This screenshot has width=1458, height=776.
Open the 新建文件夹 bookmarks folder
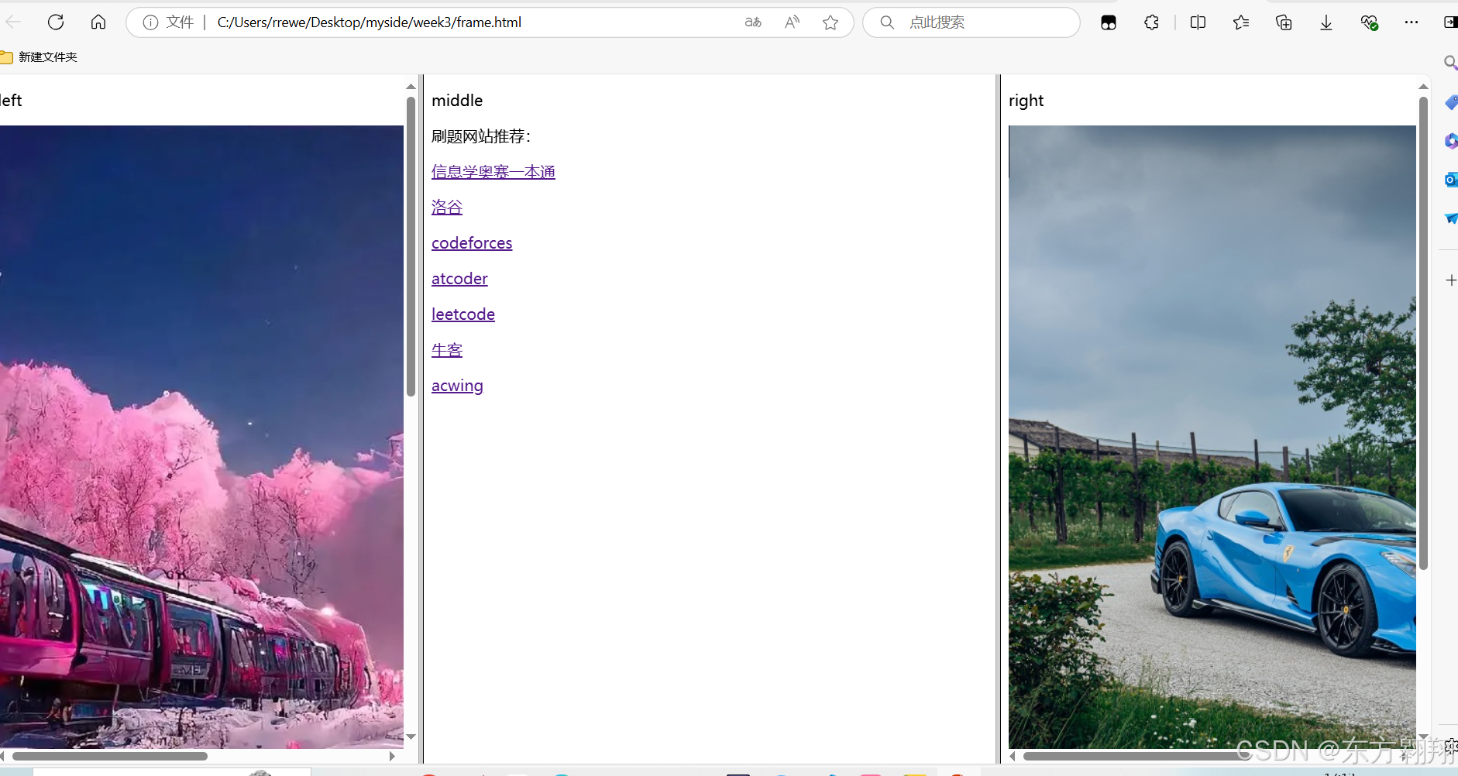40,57
